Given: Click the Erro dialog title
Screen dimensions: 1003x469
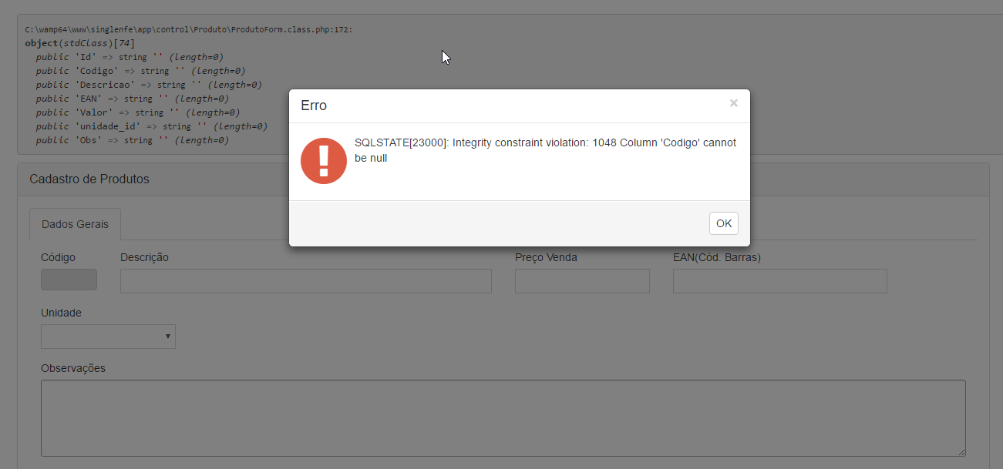Looking at the screenshot, I should 314,106.
